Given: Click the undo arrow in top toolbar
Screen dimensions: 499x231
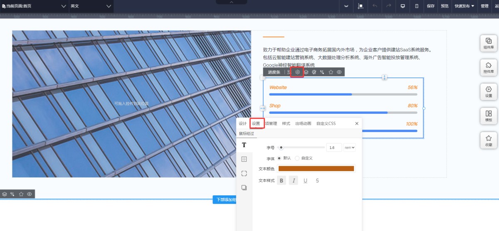Looking at the screenshot, I should tap(375, 6).
